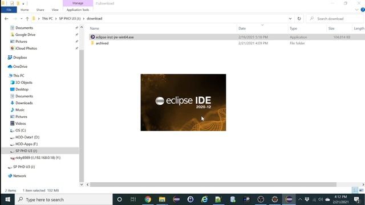Open Downloads under This PC
The height and width of the screenshot is (205, 365).
coord(24,103)
